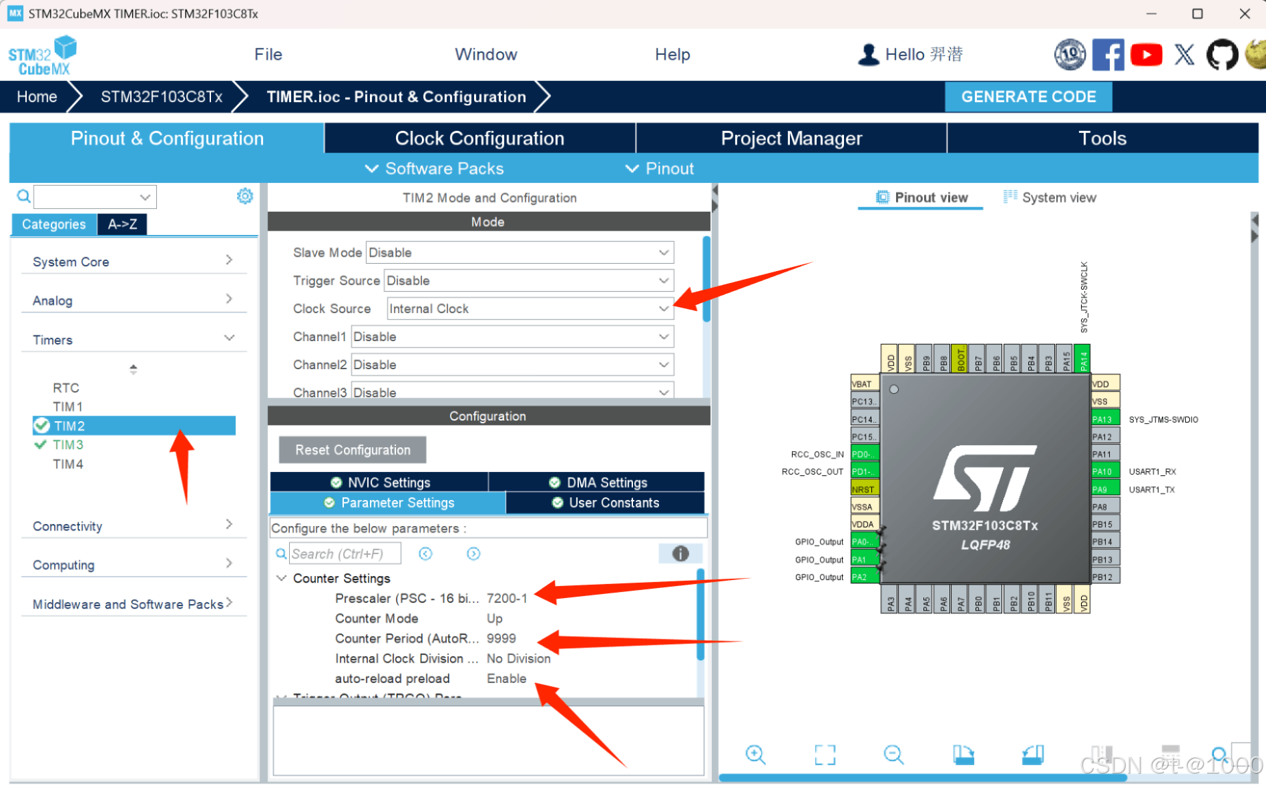Open the Pinout dropdown menu
This screenshot has width=1266, height=787.
pyautogui.click(x=660, y=169)
